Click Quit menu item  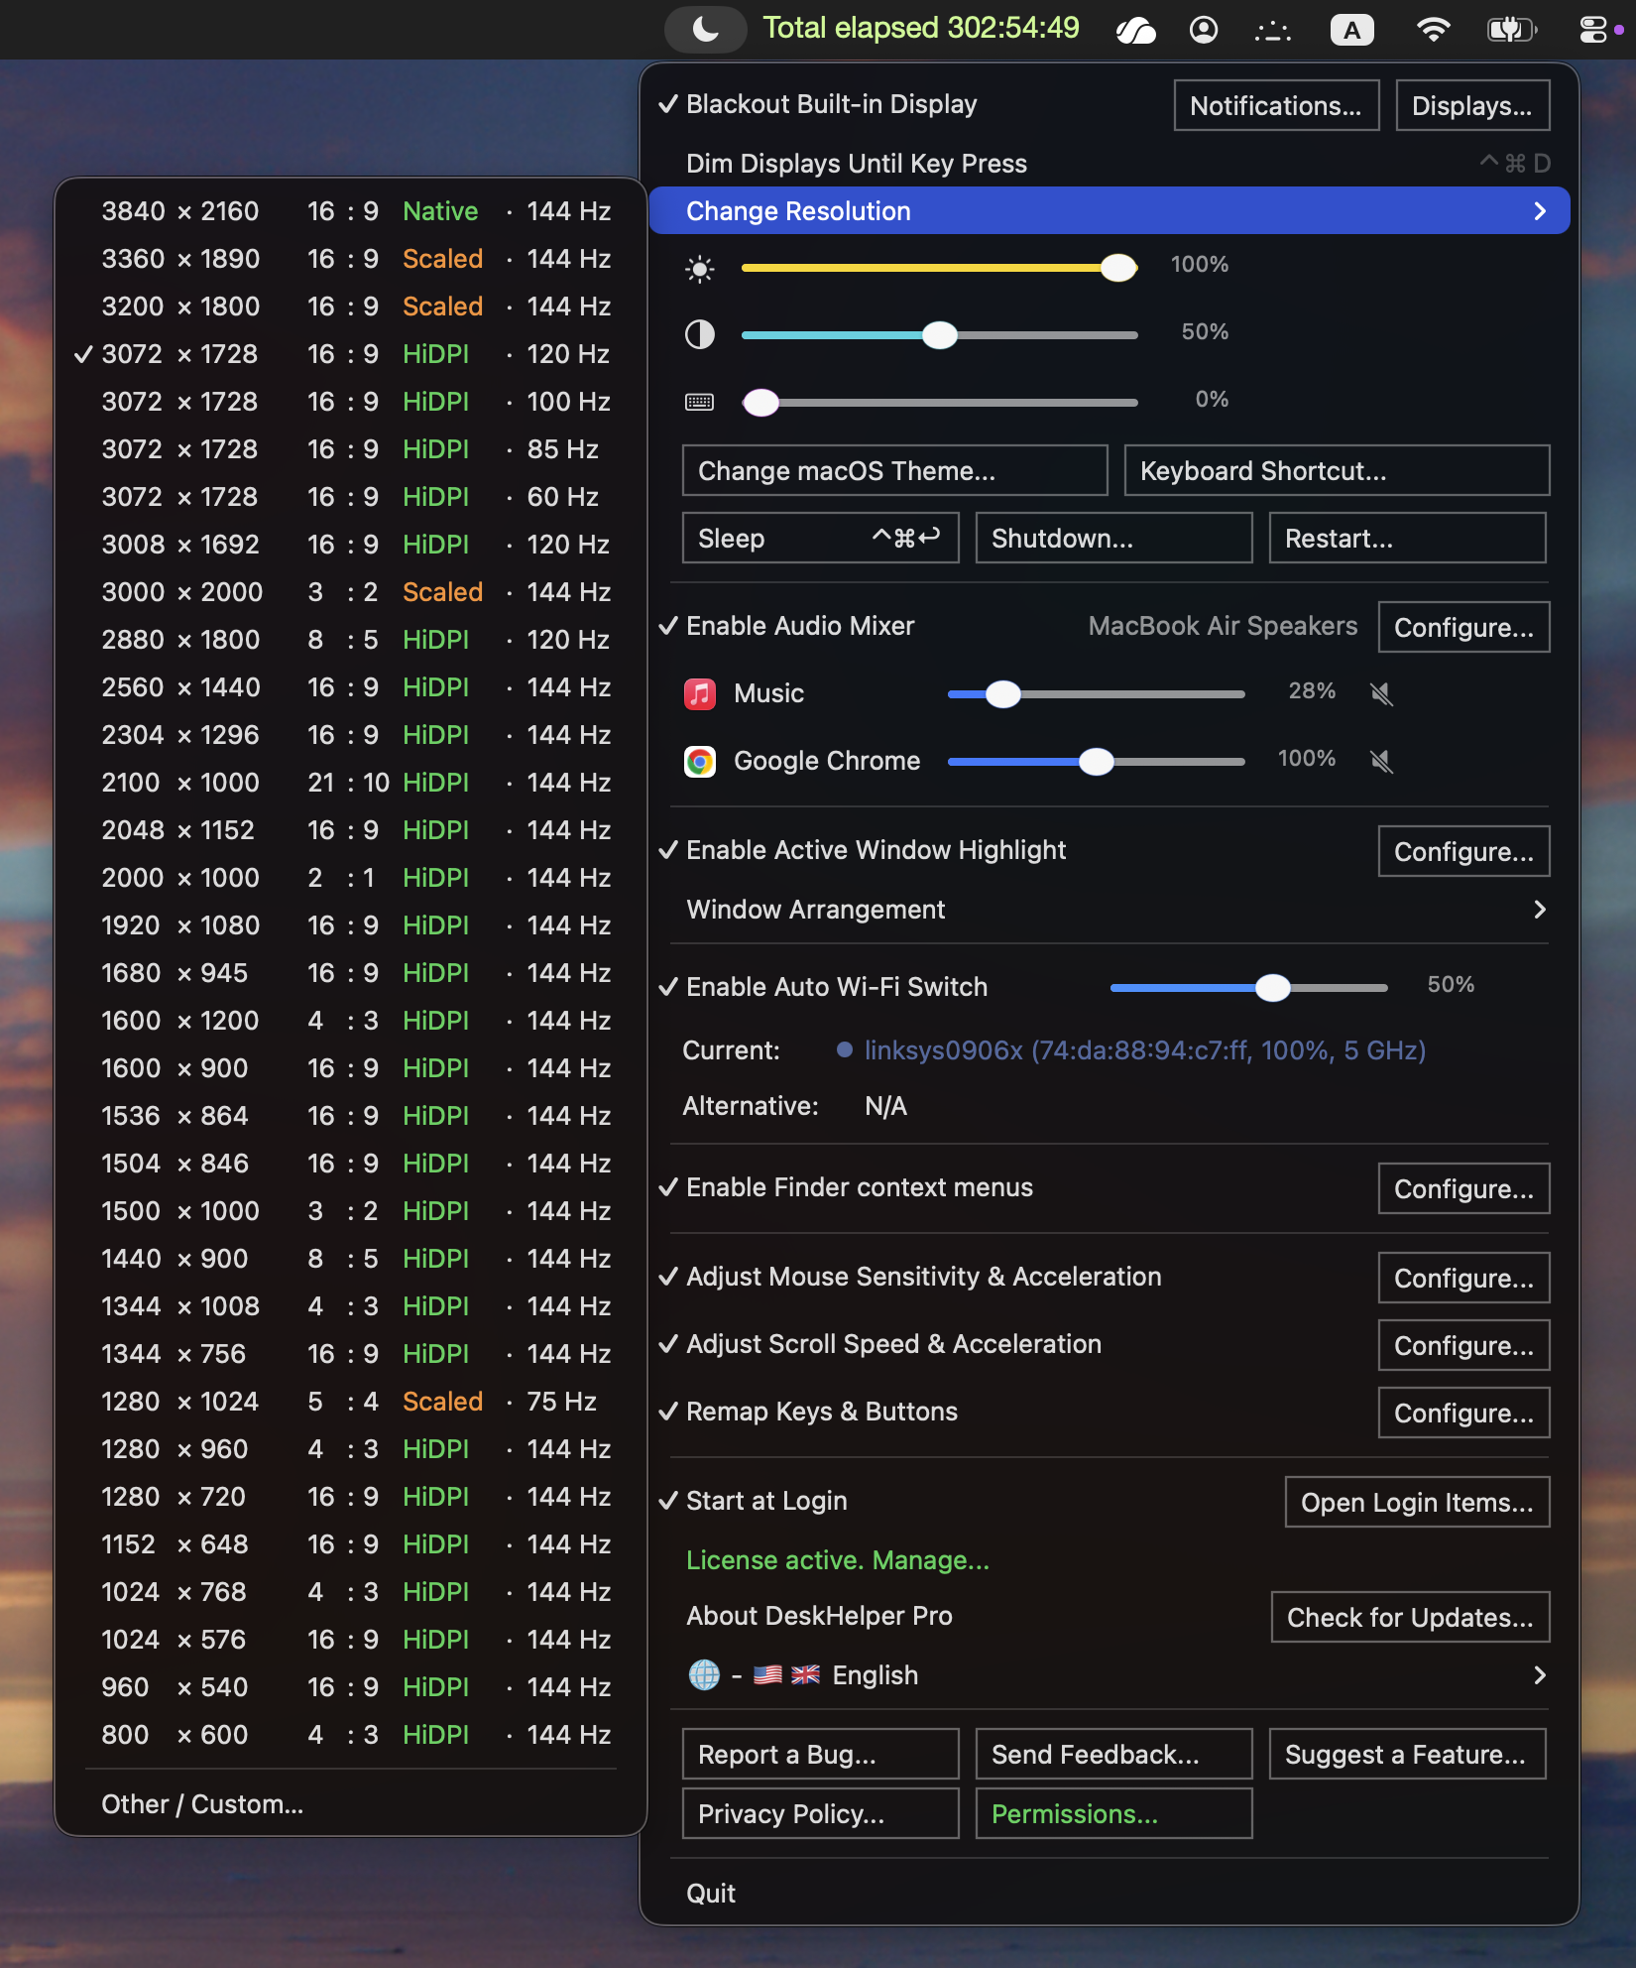point(1110,1894)
